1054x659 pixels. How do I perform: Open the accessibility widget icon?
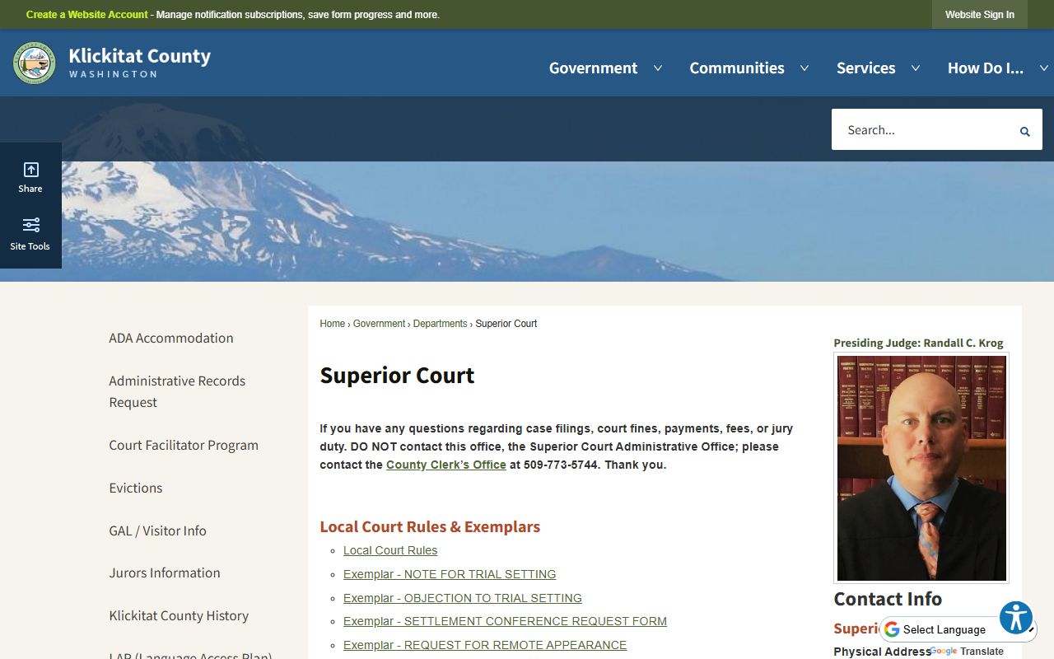point(1016,617)
